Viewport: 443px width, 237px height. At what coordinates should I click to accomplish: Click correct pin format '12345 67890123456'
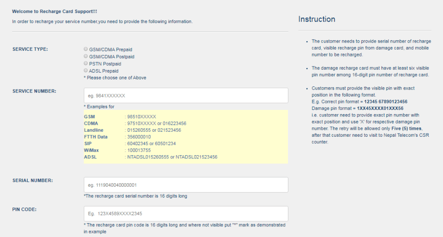pyautogui.click(x=386, y=102)
